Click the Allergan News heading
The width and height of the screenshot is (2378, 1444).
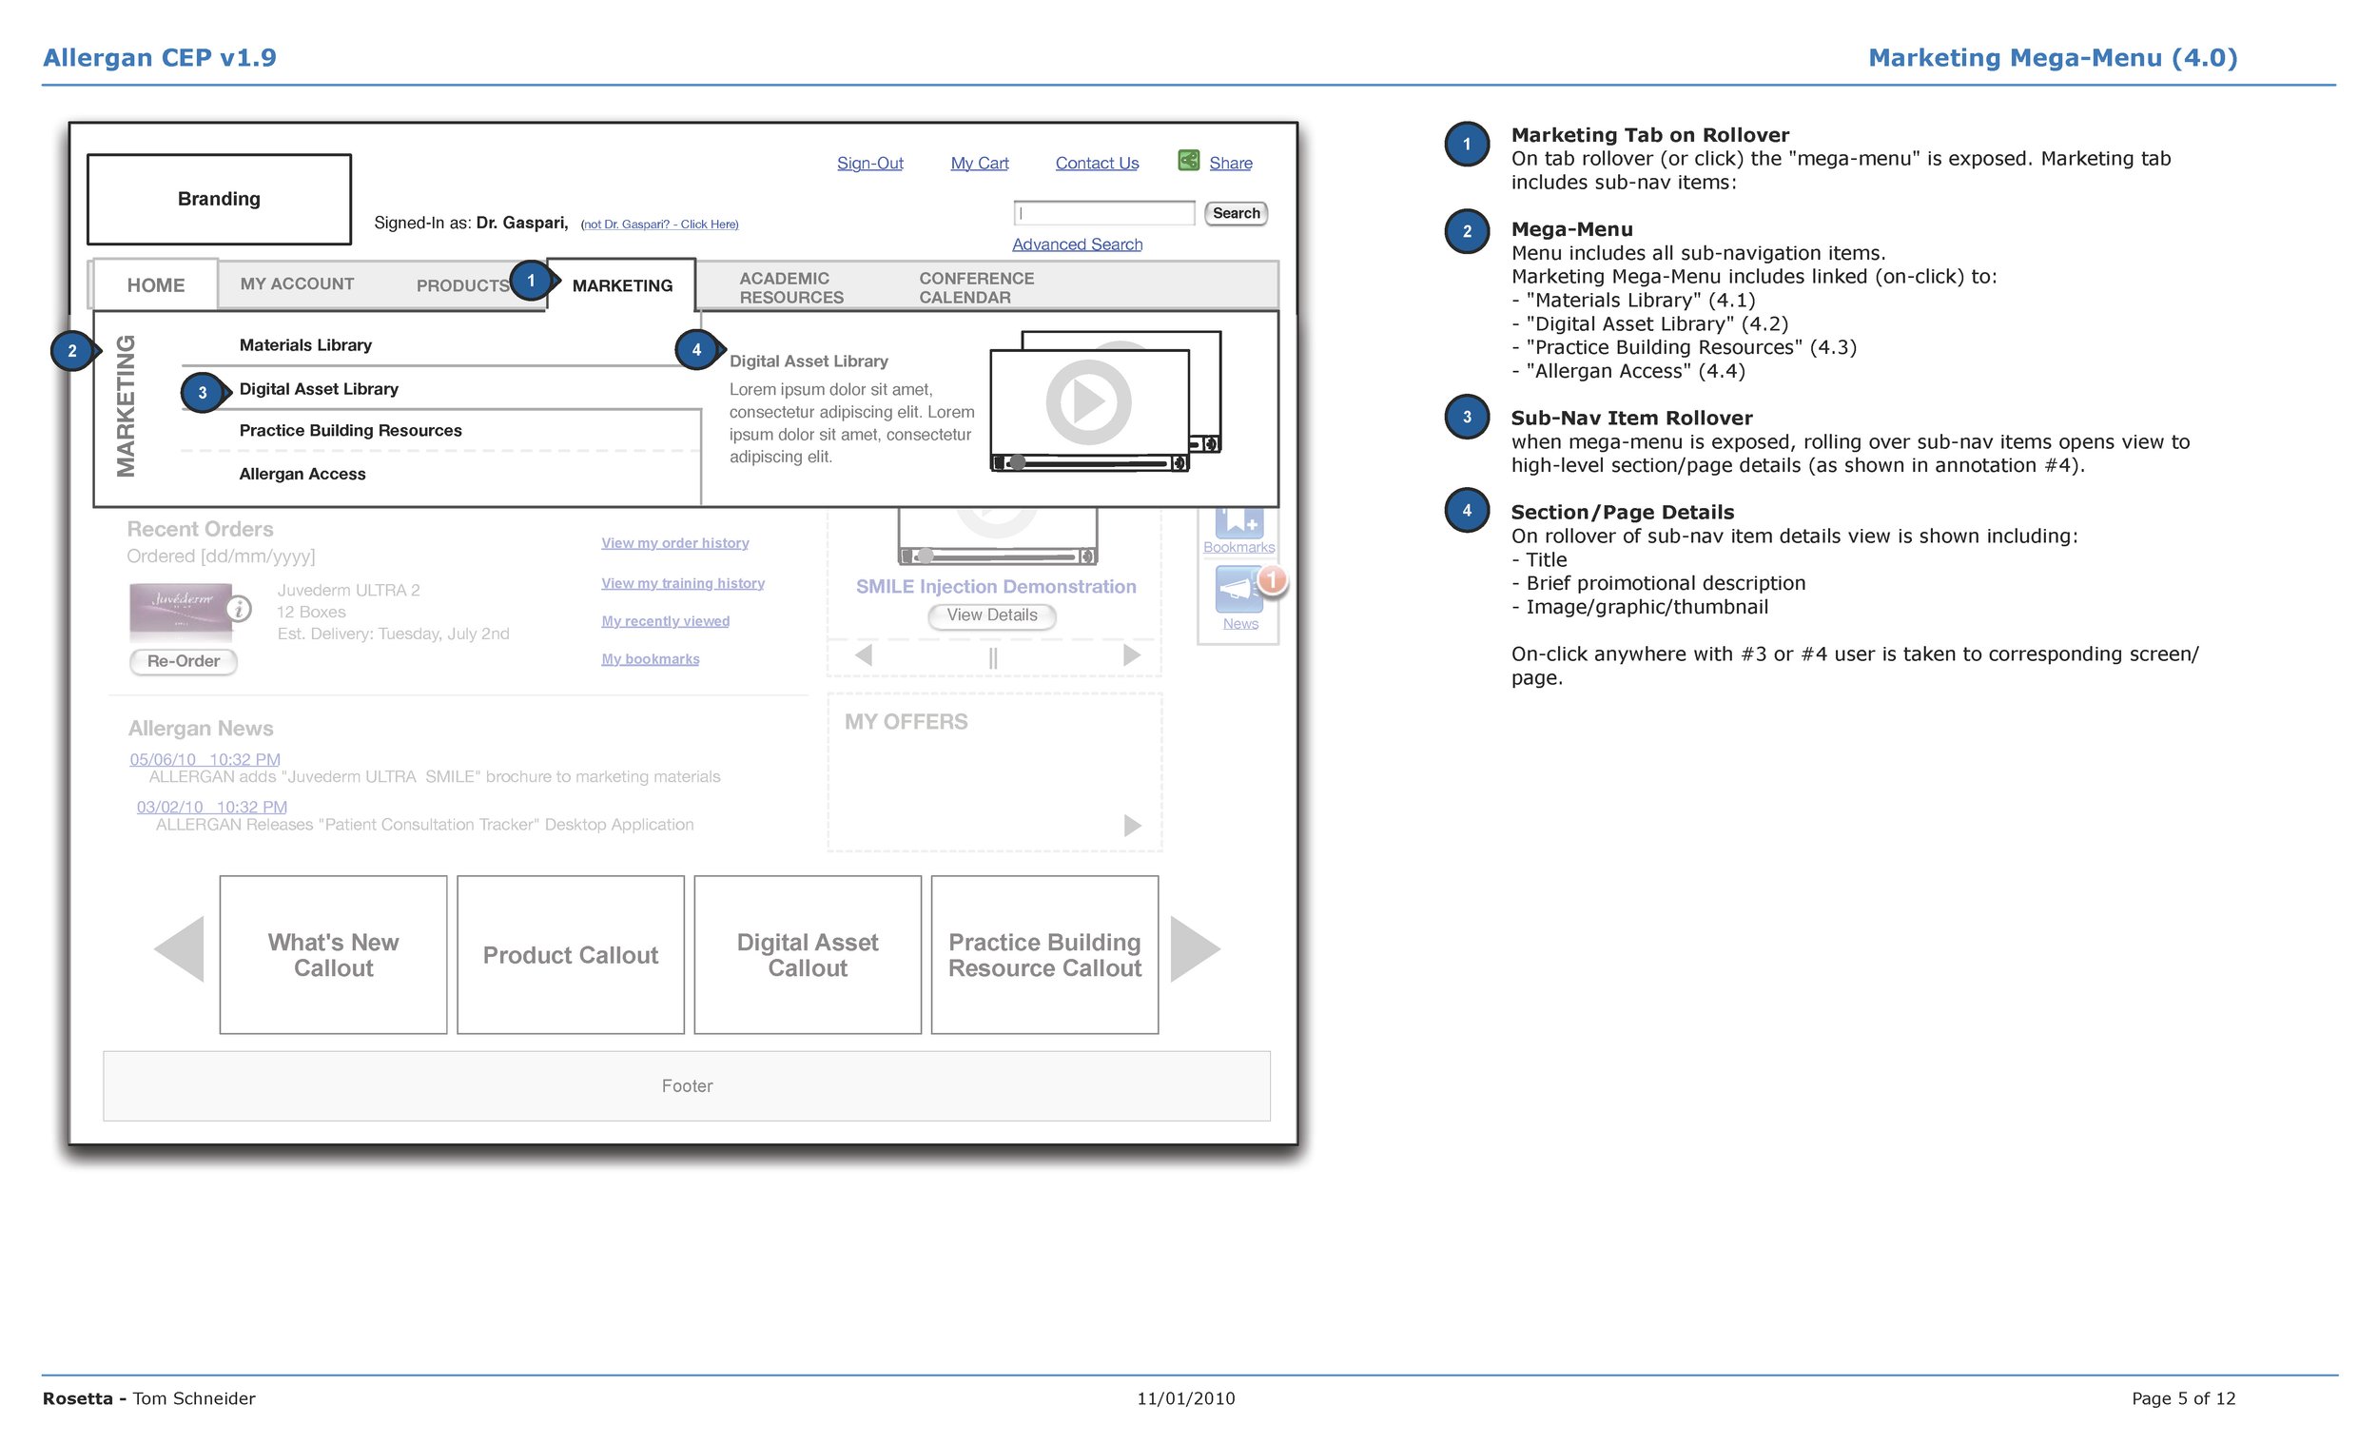coord(201,728)
